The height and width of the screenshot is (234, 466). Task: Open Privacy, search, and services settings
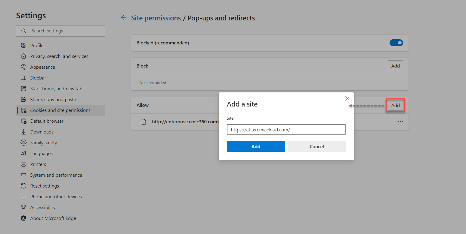click(x=59, y=56)
